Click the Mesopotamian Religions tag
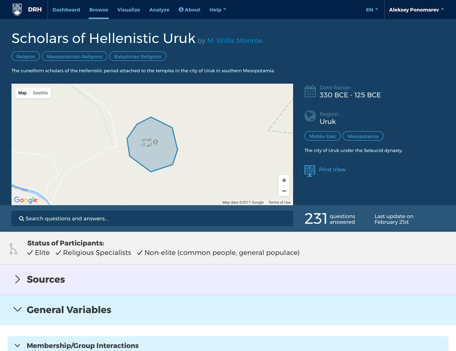 tap(74, 57)
